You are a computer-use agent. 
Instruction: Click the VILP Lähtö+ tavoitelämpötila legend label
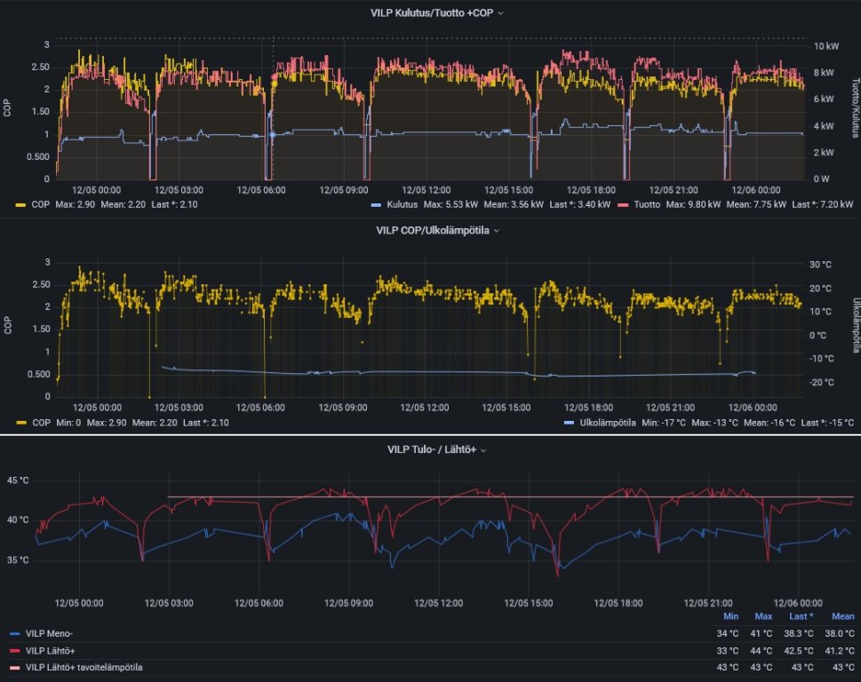84,667
